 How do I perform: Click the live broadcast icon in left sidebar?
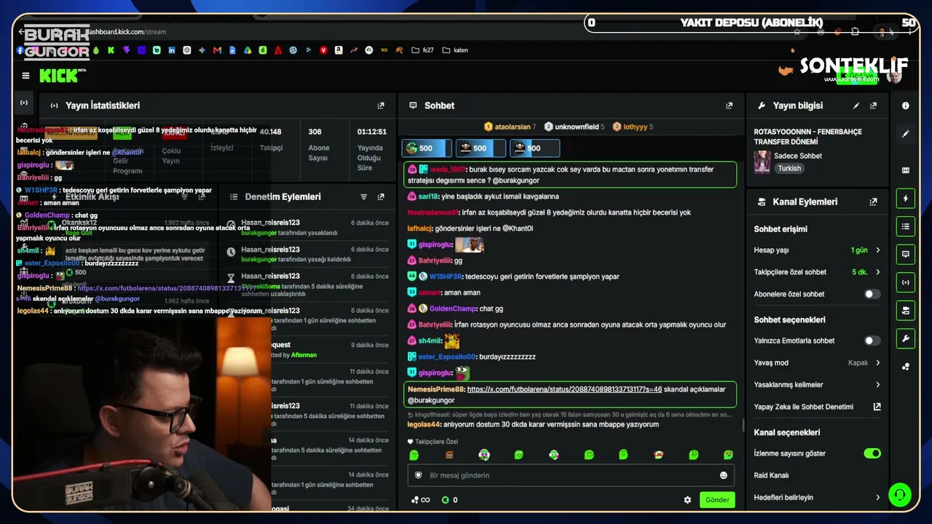coord(24,103)
